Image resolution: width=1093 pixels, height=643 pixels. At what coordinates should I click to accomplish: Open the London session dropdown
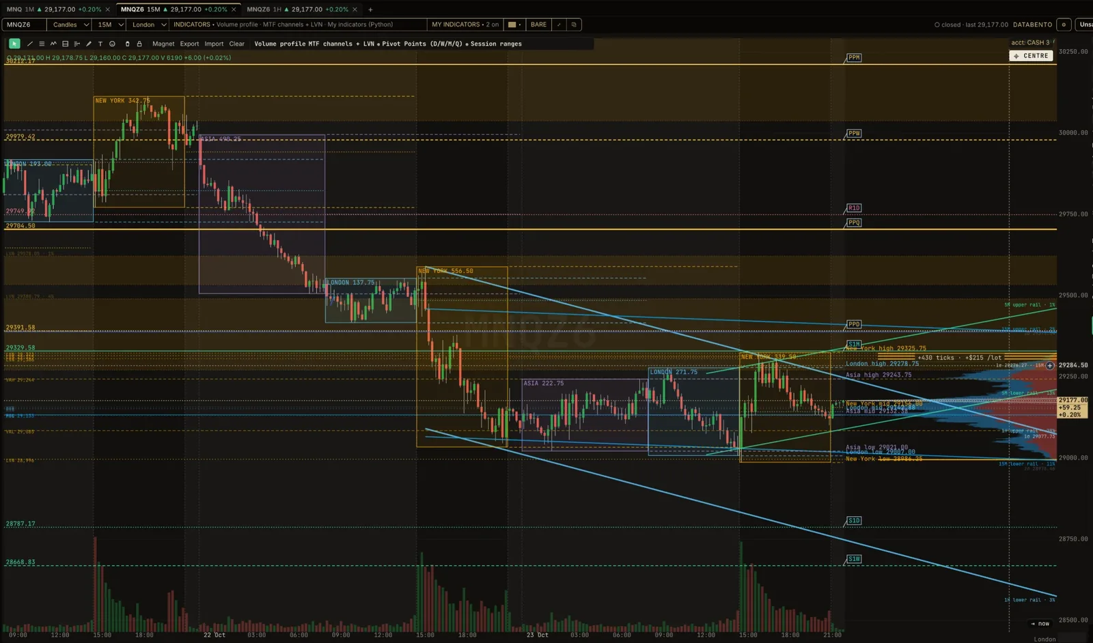[x=149, y=25]
